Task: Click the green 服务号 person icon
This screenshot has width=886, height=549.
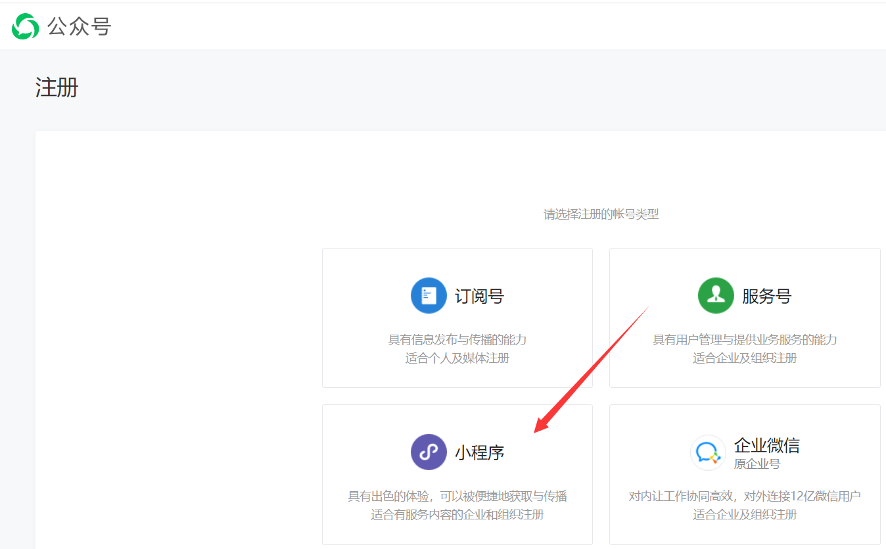Action: click(716, 296)
